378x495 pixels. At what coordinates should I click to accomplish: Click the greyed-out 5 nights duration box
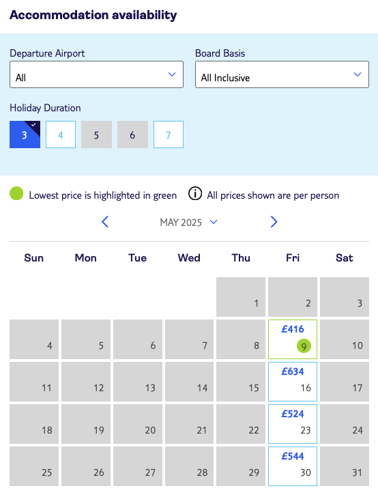pyautogui.click(x=97, y=135)
